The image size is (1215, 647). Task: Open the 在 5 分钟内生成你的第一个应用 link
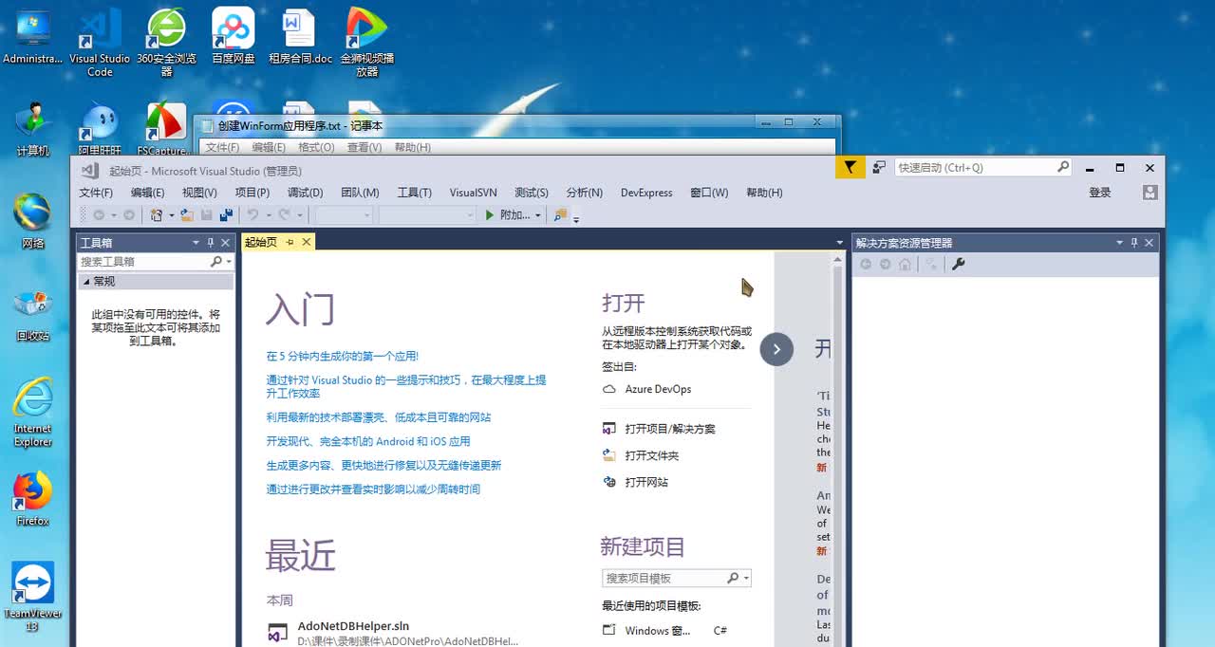(343, 357)
